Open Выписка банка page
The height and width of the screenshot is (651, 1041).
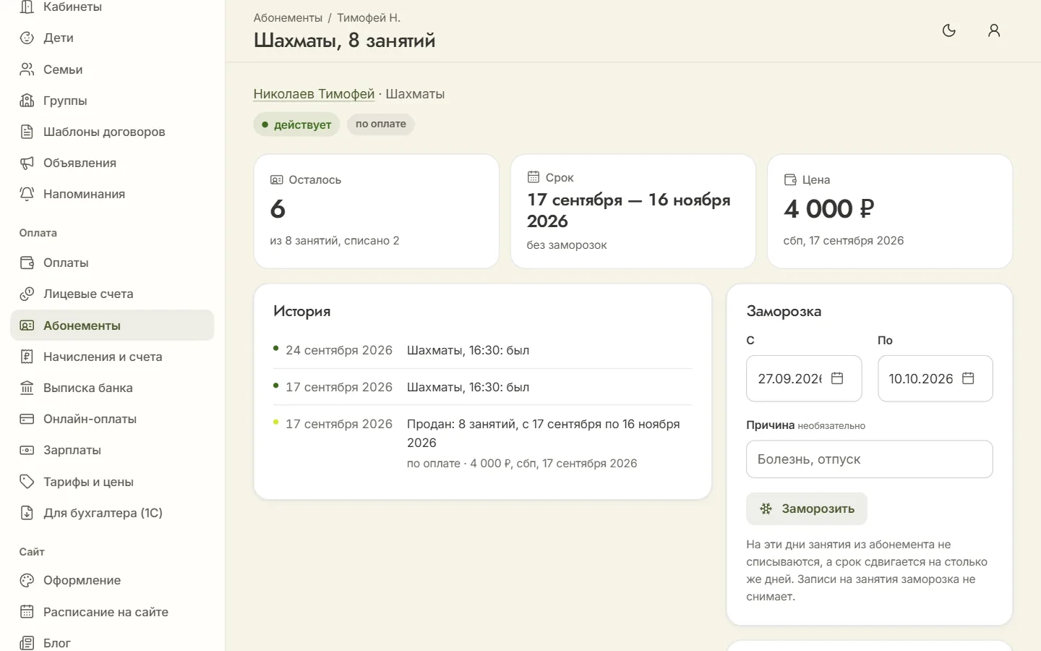click(x=112, y=388)
